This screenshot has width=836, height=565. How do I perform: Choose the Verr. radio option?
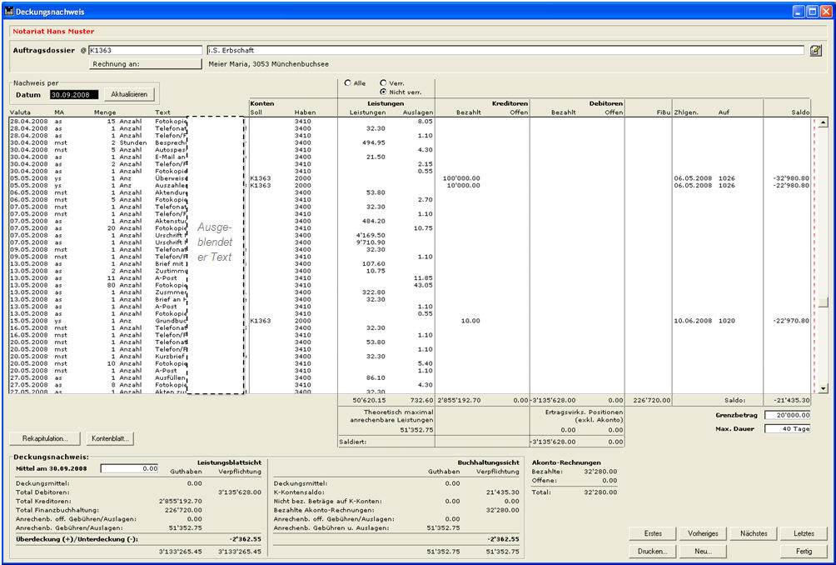(383, 83)
